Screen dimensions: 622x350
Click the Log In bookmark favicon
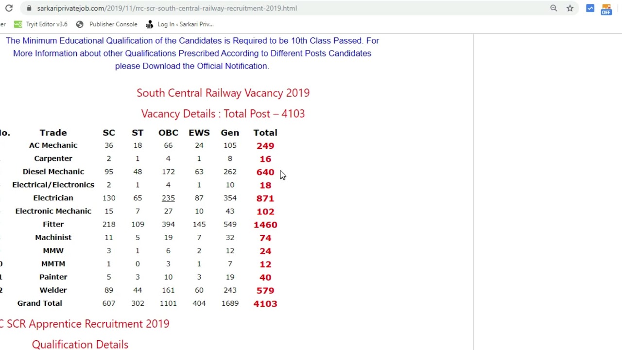click(150, 24)
